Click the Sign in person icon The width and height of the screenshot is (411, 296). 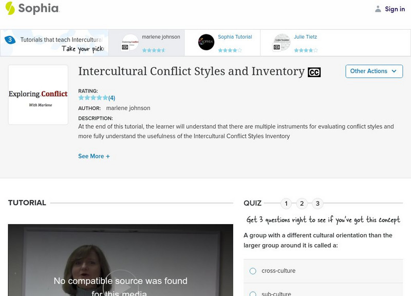coord(378,9)
